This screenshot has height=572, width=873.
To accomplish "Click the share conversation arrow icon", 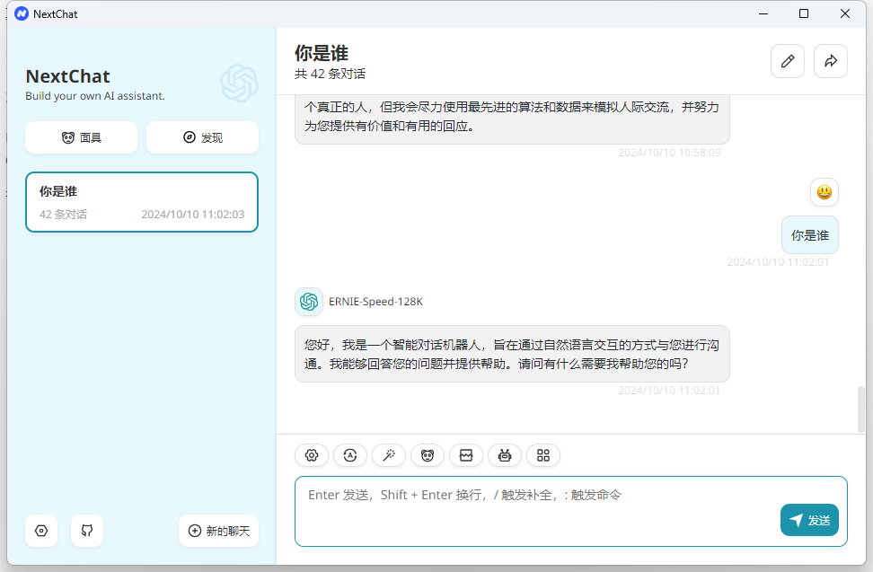I will click(831, 61).
